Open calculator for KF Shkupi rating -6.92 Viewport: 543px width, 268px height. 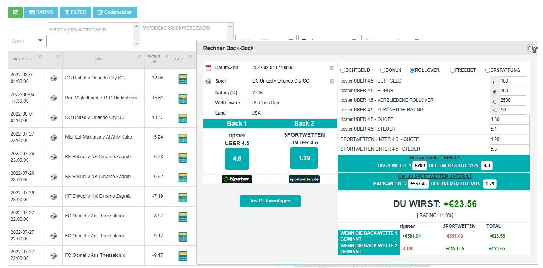point(183,177)
